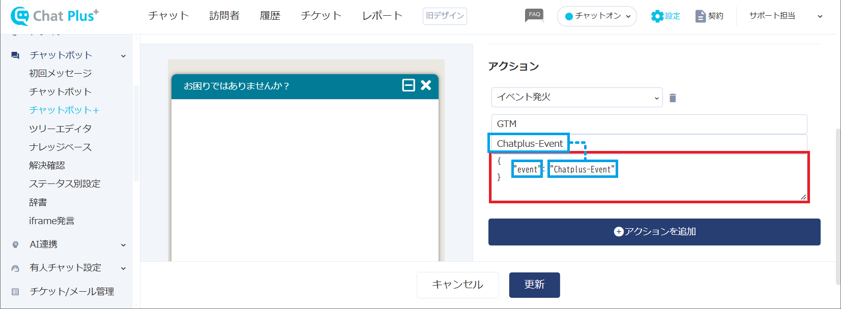Click the right page scrollbar
Image resolution: width=841 pixels, height=309 pixels.
pyautogui.click(x=838, y=206)
